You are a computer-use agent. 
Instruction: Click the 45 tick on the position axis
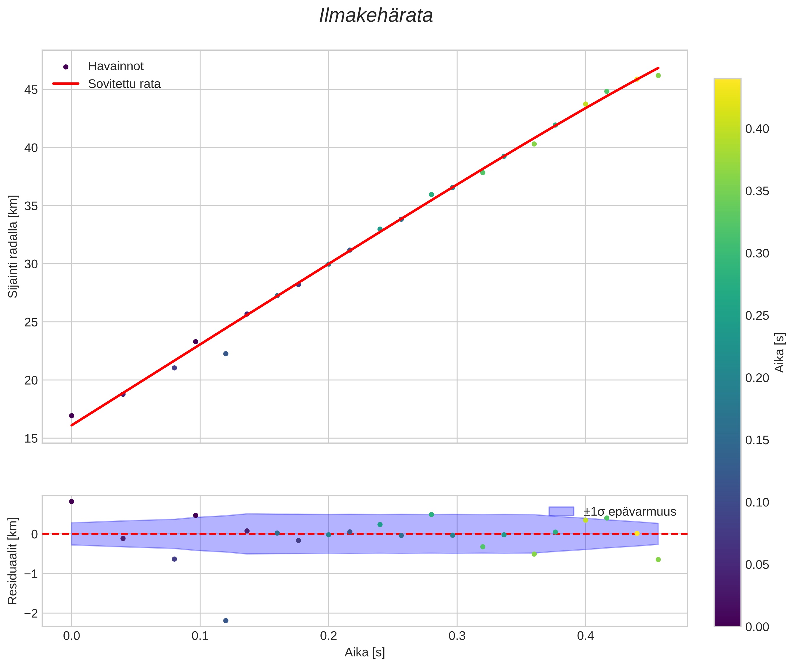[31, 90]
